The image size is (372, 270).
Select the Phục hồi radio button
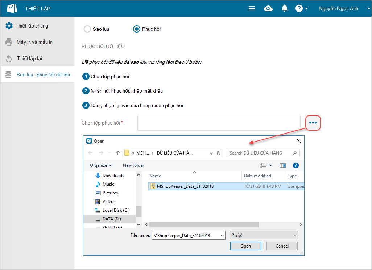click(137, 29)
